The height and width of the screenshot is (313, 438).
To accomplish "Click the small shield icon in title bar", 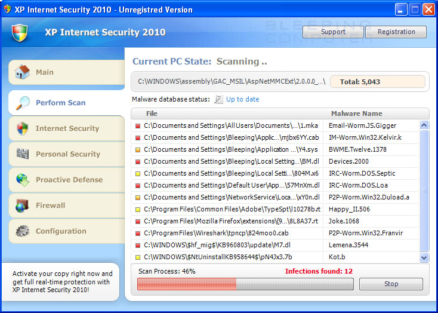I will [7, 9].
